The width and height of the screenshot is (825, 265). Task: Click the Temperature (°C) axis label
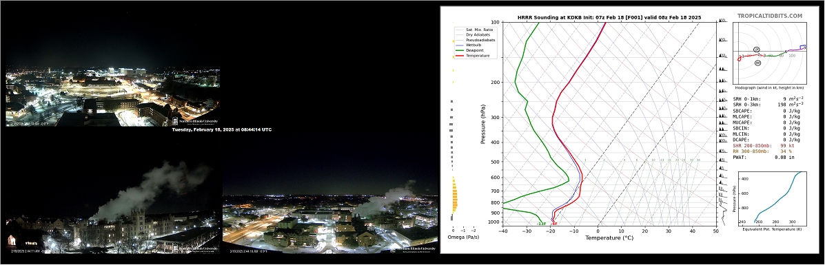609,237
